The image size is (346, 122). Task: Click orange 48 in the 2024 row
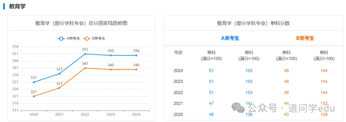[x=286, y=71]
